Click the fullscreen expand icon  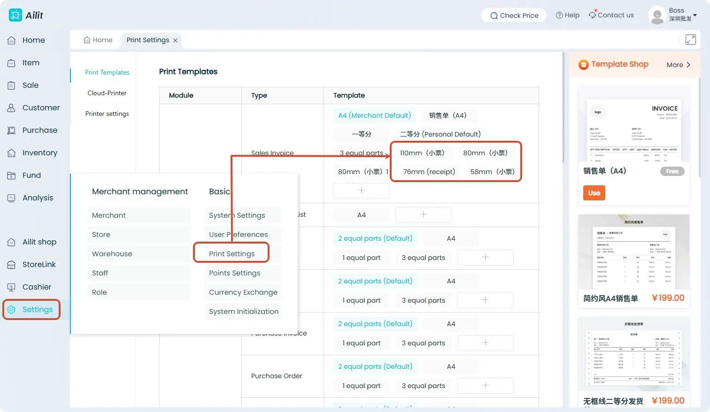(x=690, y=40)
